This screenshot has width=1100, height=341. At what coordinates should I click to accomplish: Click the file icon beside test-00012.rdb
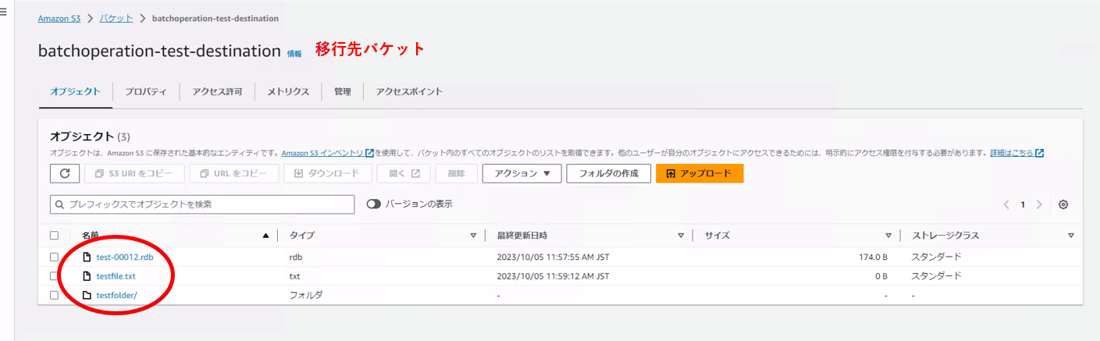[x=87, y=257]
